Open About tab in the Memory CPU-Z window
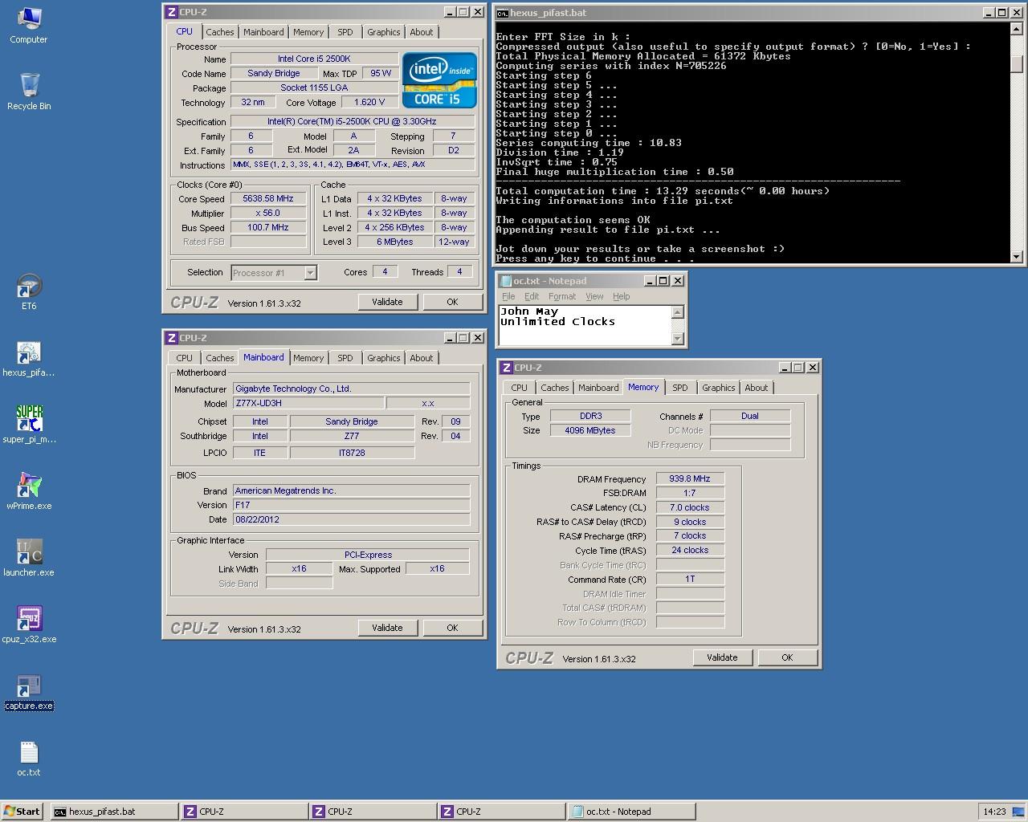1028x822 pixels. click(x=757, y=388)
